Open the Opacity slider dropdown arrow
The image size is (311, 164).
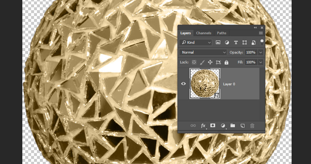coord(261,52)
